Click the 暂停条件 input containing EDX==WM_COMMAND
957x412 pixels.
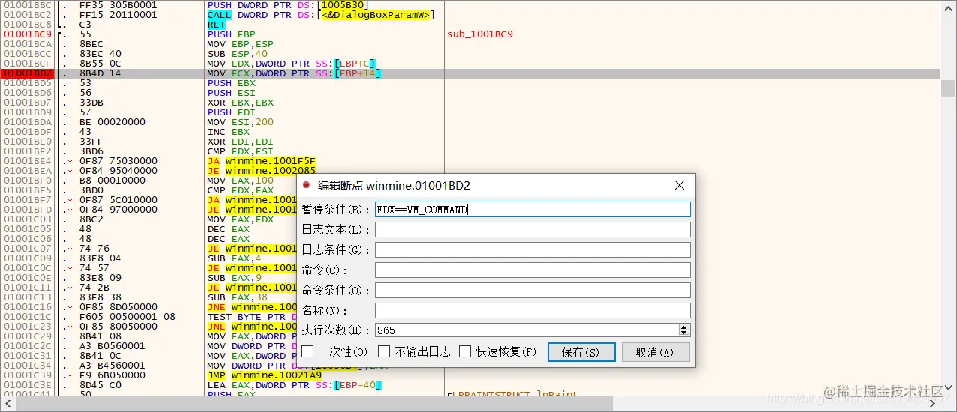(x=532, y=210)
